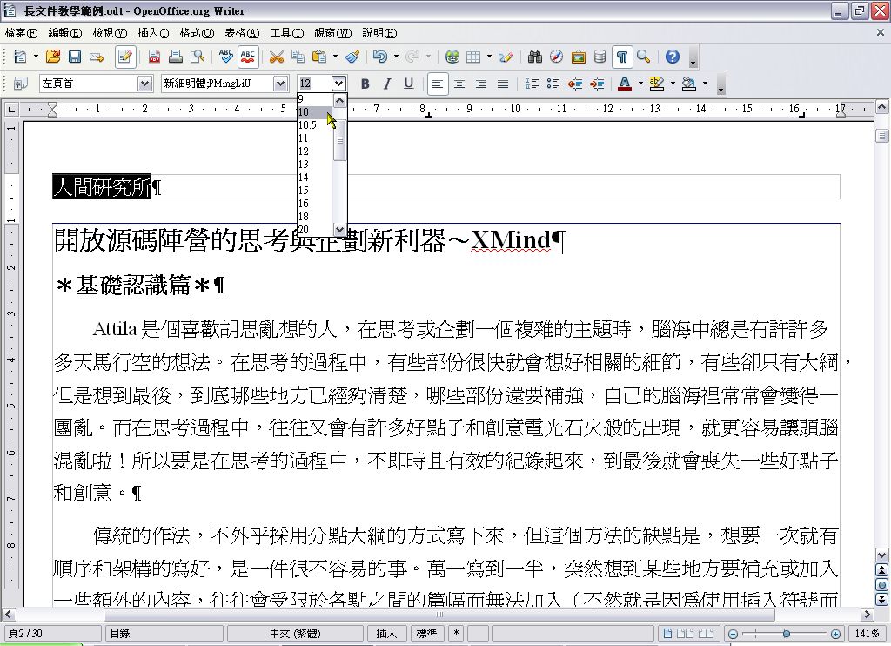The width and height of the screenshot is (891, 646).
Task: Print file directly with printer icon
Action: (x=176, y=57)
